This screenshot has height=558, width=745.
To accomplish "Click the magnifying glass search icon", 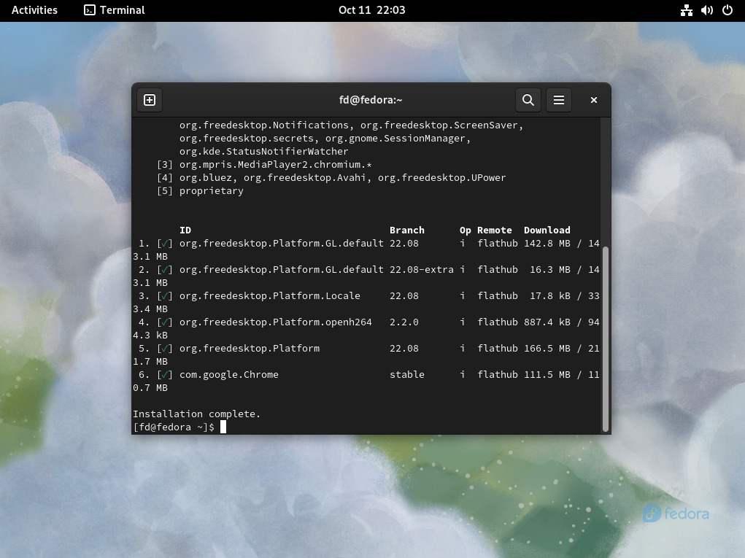I will [x=528, y=100].
